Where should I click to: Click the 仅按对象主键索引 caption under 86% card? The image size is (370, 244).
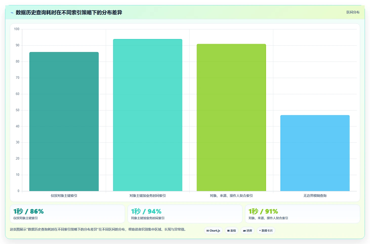tap(26, 218)
